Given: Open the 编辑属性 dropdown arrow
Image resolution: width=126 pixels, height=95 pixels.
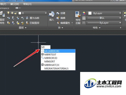Looking at the screenshot, I should click(72, 23).
